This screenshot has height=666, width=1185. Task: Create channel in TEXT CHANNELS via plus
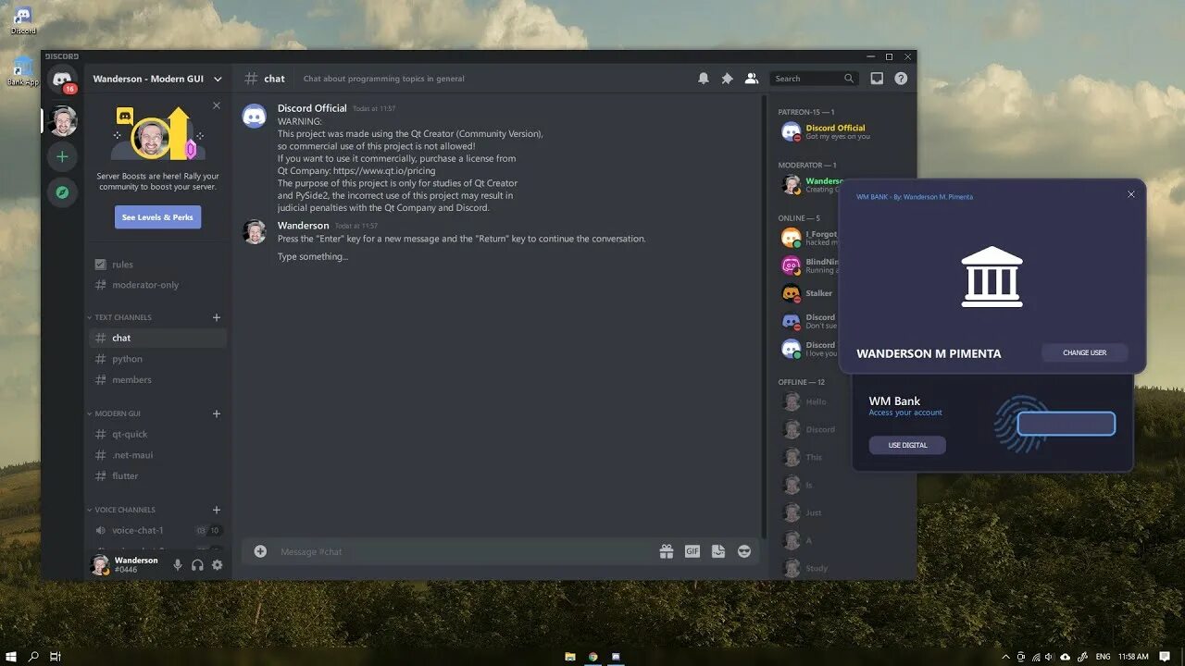point(217,317)
